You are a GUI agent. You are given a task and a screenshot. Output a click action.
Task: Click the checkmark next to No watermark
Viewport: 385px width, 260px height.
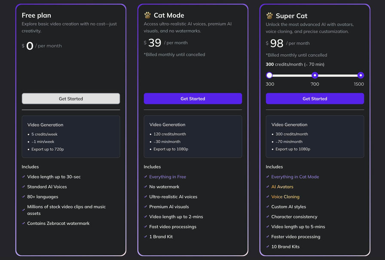tap(146, 187)
